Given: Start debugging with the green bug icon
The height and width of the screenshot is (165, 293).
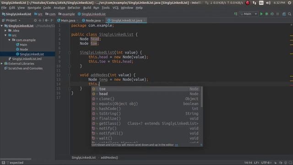Looking at the screenshot, I should tap(266, 14).
